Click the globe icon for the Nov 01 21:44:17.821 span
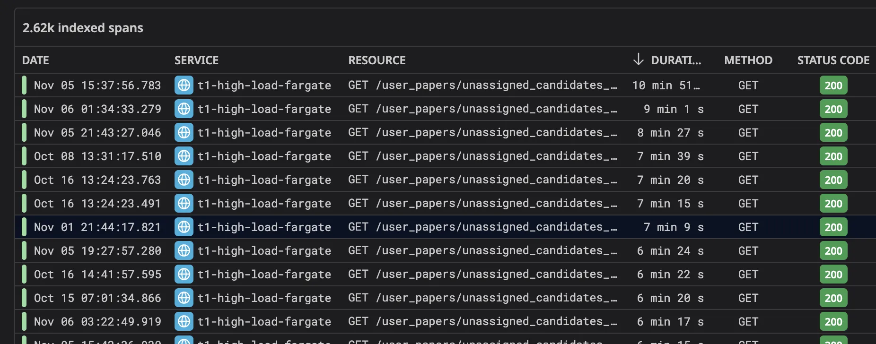The width and height of the screenshot is (876, 344). 184,227
